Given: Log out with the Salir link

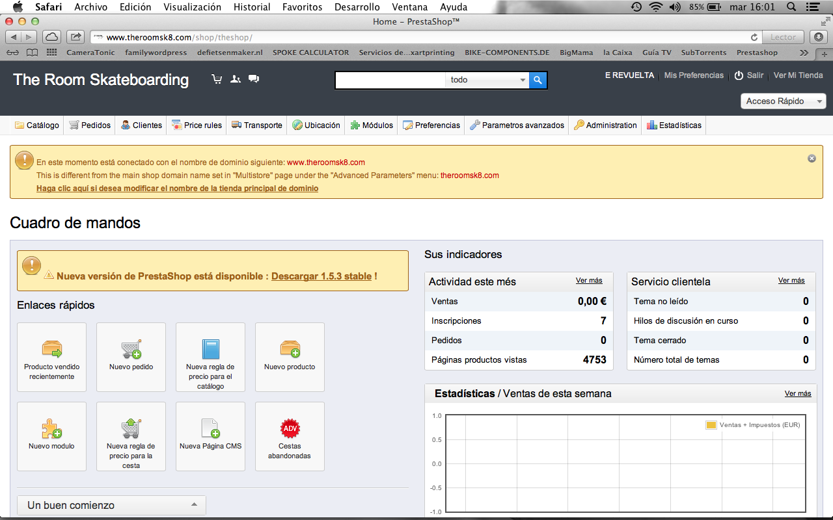Looking at the screenshot, I should pyautogui.click(x=749, y=75).
